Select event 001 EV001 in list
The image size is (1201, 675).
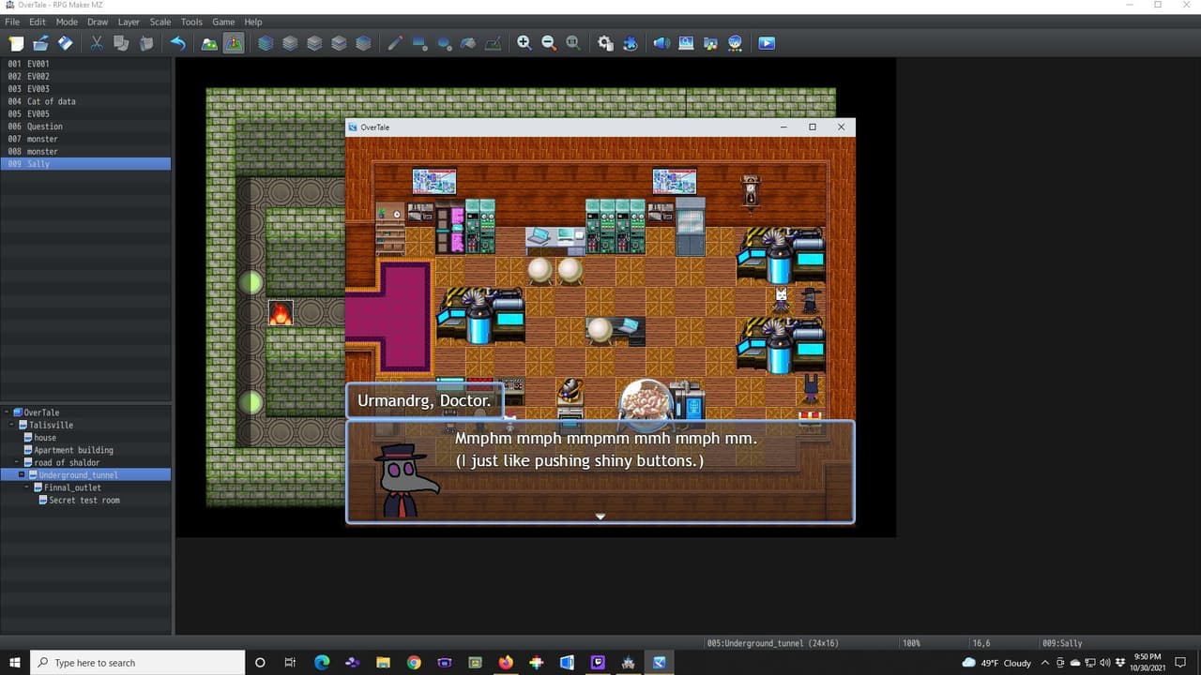(85, 64)
